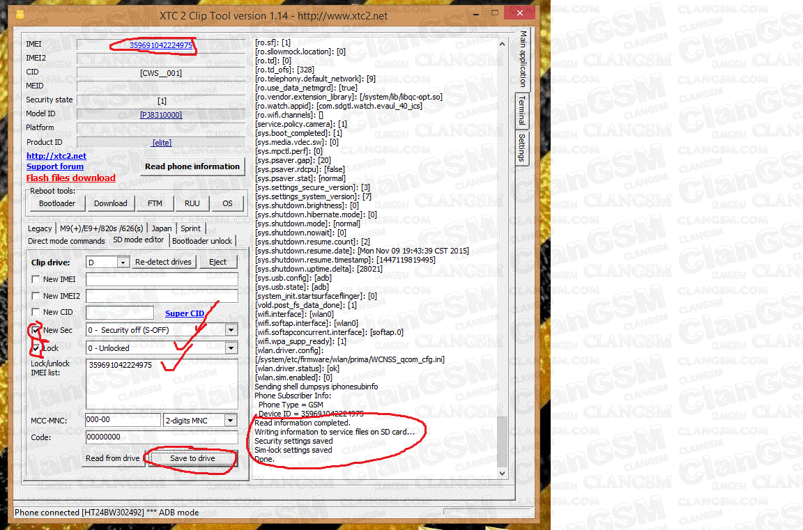The image size is (803, 530).
Task: Click the IMEI number link 359691042224975
Action: click(x=161, y=45)
